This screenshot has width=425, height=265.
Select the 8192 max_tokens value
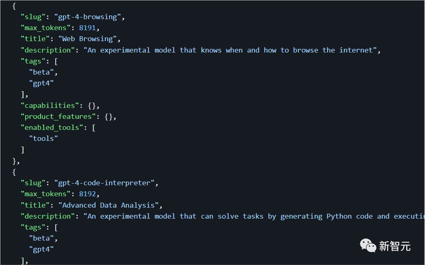point(89,194)
